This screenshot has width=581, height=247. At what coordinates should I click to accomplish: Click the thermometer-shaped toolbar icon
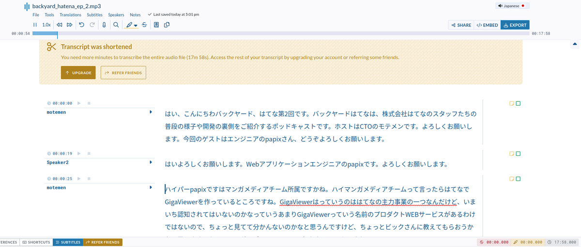tap(104, 25)
